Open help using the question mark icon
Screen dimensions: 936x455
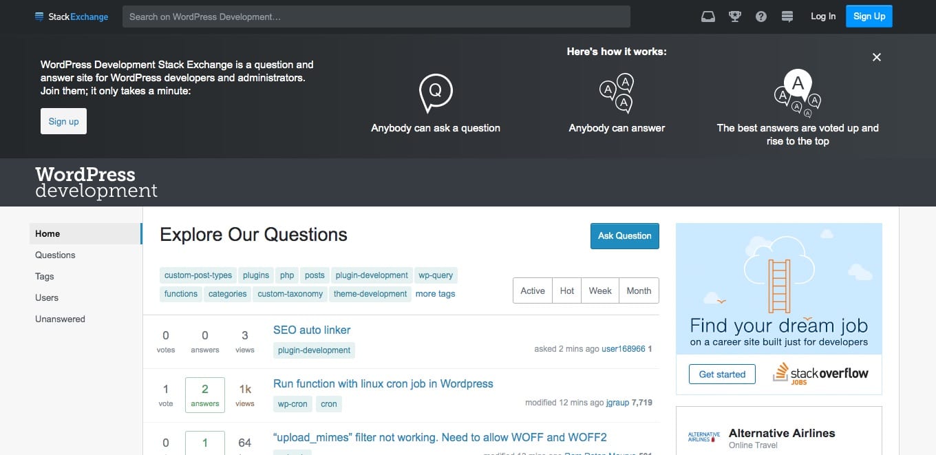tap(761, 16)
